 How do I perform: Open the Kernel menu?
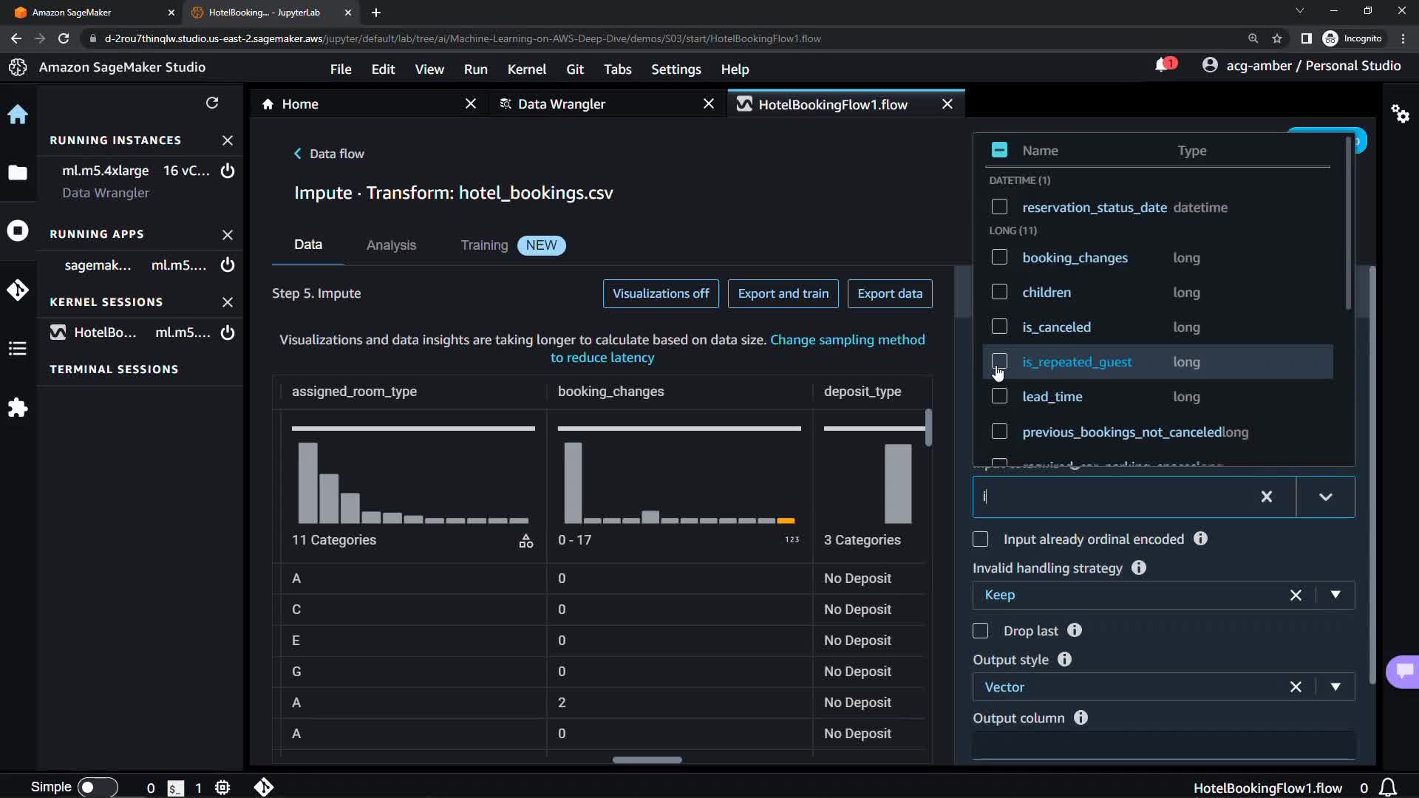tap(526, 69)
